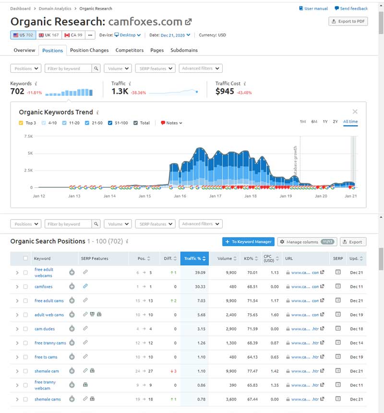Click info icon next to Traffic Cost

[x=245, y=83]
